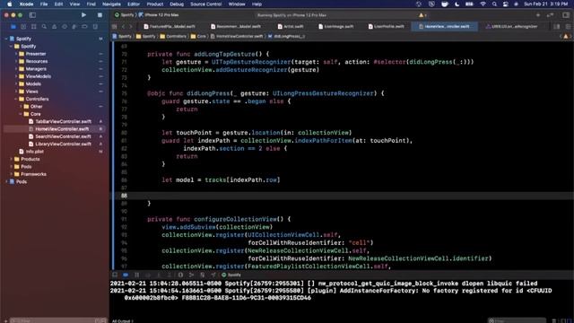Expand the Frameworks folder

point(12,174)
